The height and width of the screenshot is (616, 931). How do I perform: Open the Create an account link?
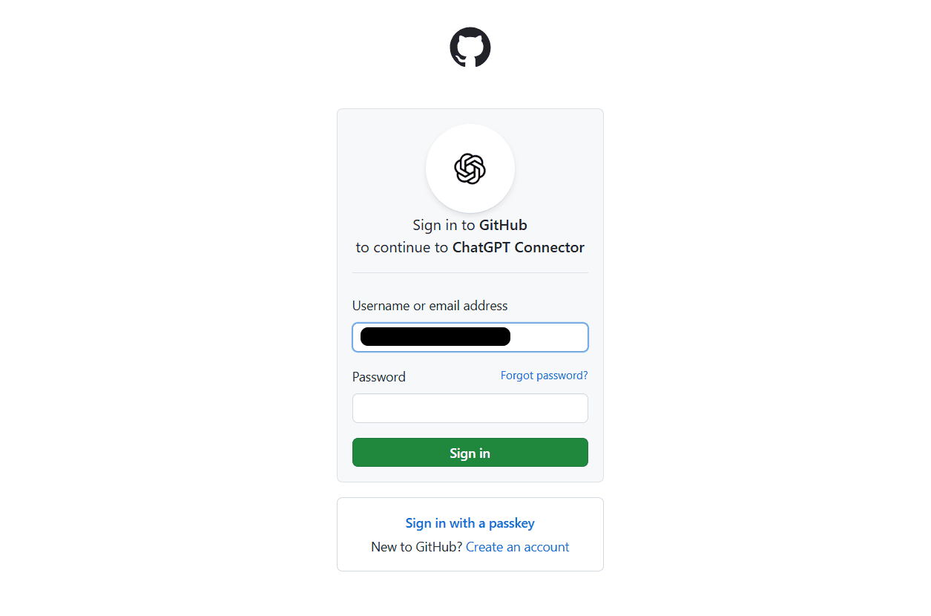518,547
